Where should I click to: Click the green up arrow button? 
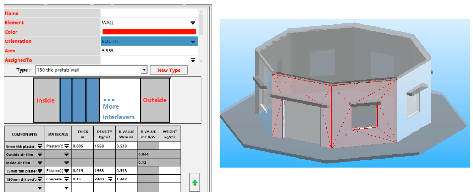click(x=195, y=182)
